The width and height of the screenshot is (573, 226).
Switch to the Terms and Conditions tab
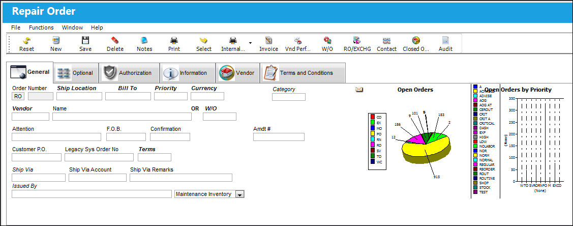pos(302,73)
